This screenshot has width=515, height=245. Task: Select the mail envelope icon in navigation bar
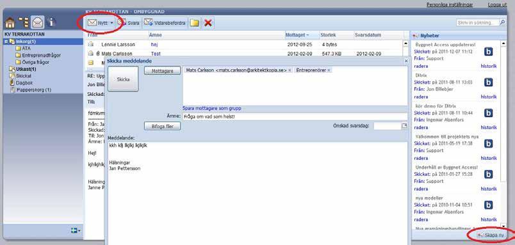[x=37, y=22]
